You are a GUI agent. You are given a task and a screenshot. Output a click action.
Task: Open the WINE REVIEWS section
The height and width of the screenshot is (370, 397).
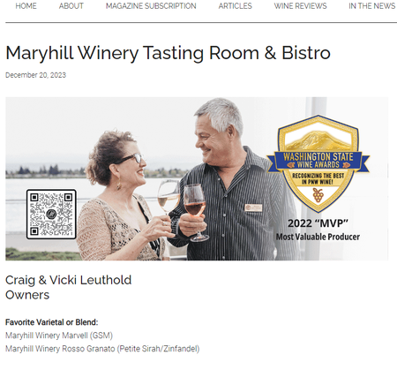300,6
